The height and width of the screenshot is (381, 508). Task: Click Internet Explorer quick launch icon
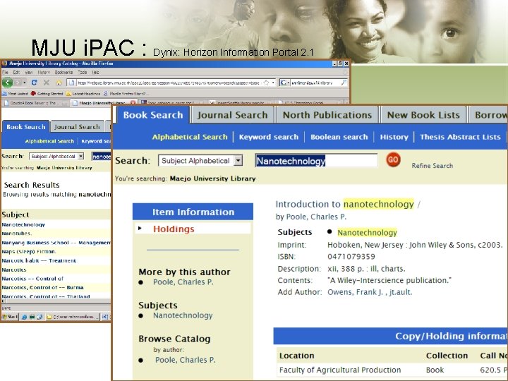24,317
